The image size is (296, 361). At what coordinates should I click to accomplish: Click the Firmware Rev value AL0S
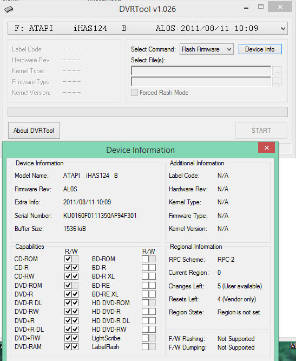tap(70, 189)
